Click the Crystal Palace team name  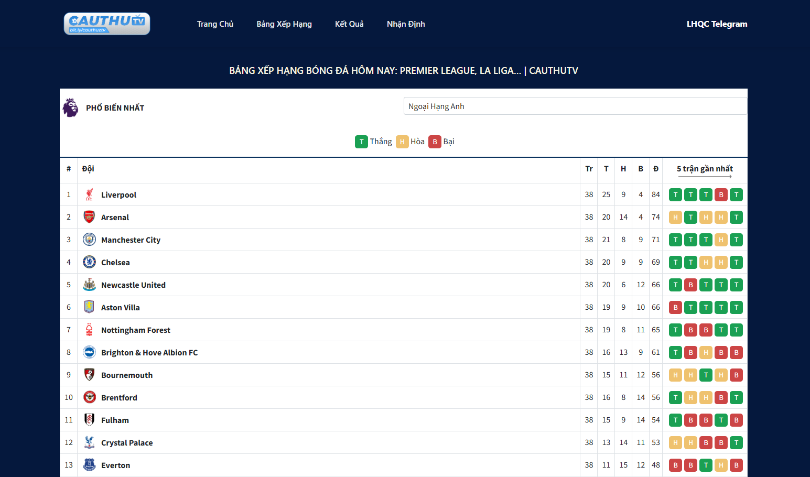(x=127, y=443)
